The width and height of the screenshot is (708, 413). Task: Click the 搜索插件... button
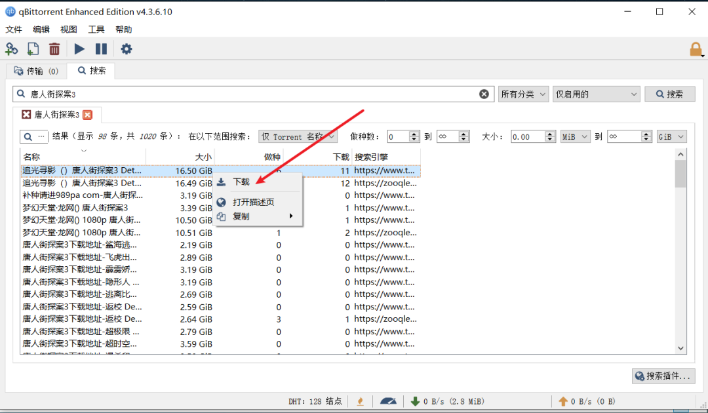click(x=663, y=376)
